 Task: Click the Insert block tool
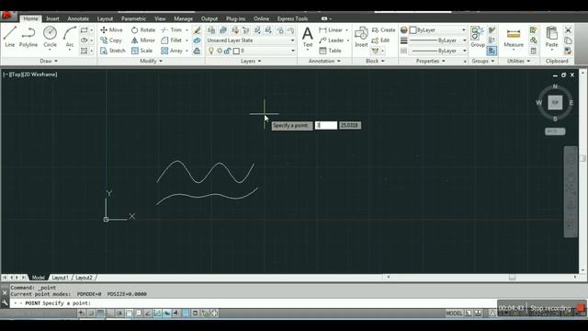361,37
